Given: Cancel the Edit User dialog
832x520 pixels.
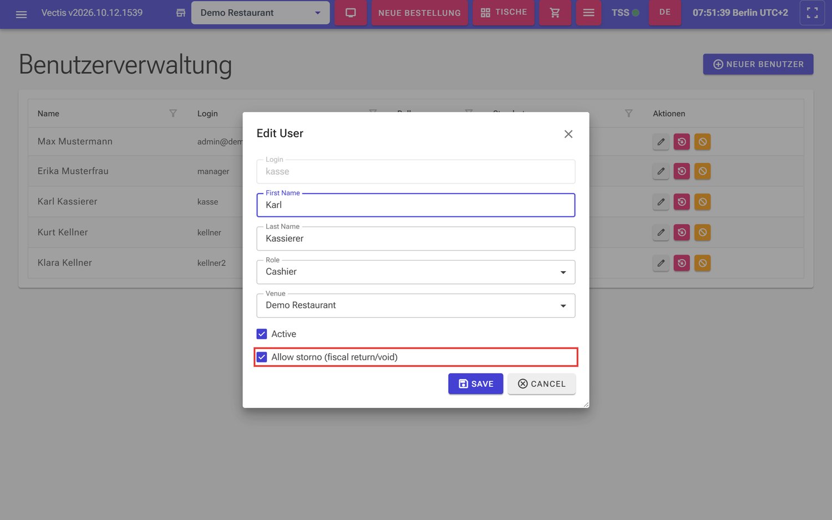Looking at the screenshot, I should pos(541,384).
